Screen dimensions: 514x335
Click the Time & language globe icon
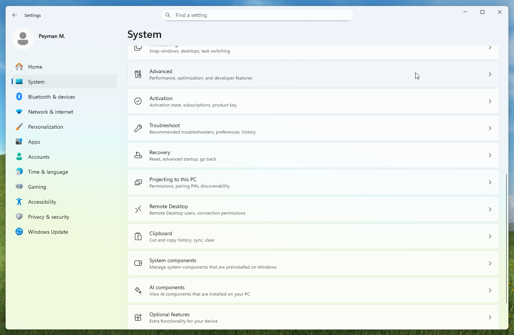(x=19, y=172)
